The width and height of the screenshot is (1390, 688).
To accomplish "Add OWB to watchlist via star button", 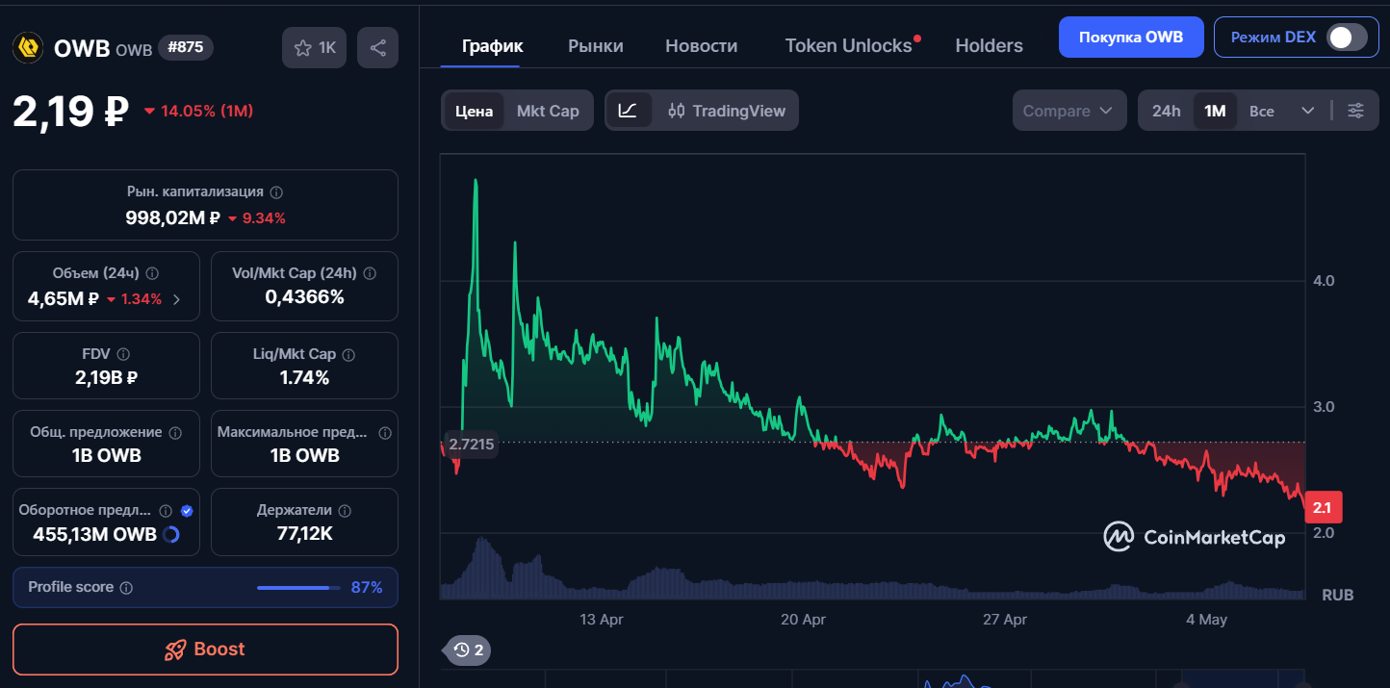I will (315, 48).
